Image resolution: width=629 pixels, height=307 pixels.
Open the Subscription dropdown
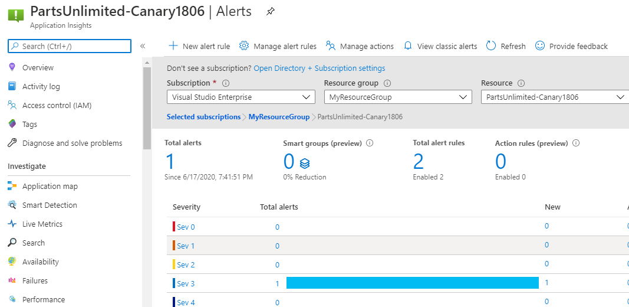(x=241, y=97)
